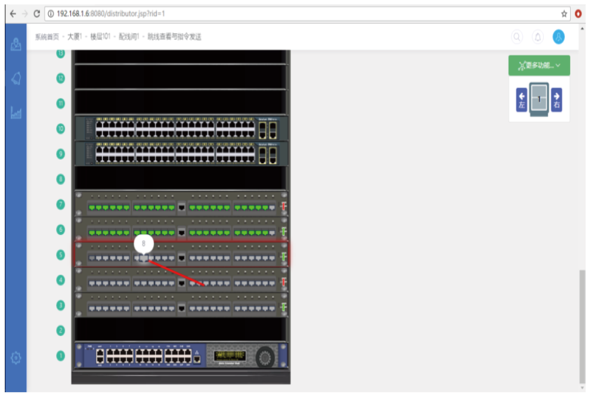Viewport: 594px width, 407px height.
Task: Click the search icon in the header
Action: (517, 37)
